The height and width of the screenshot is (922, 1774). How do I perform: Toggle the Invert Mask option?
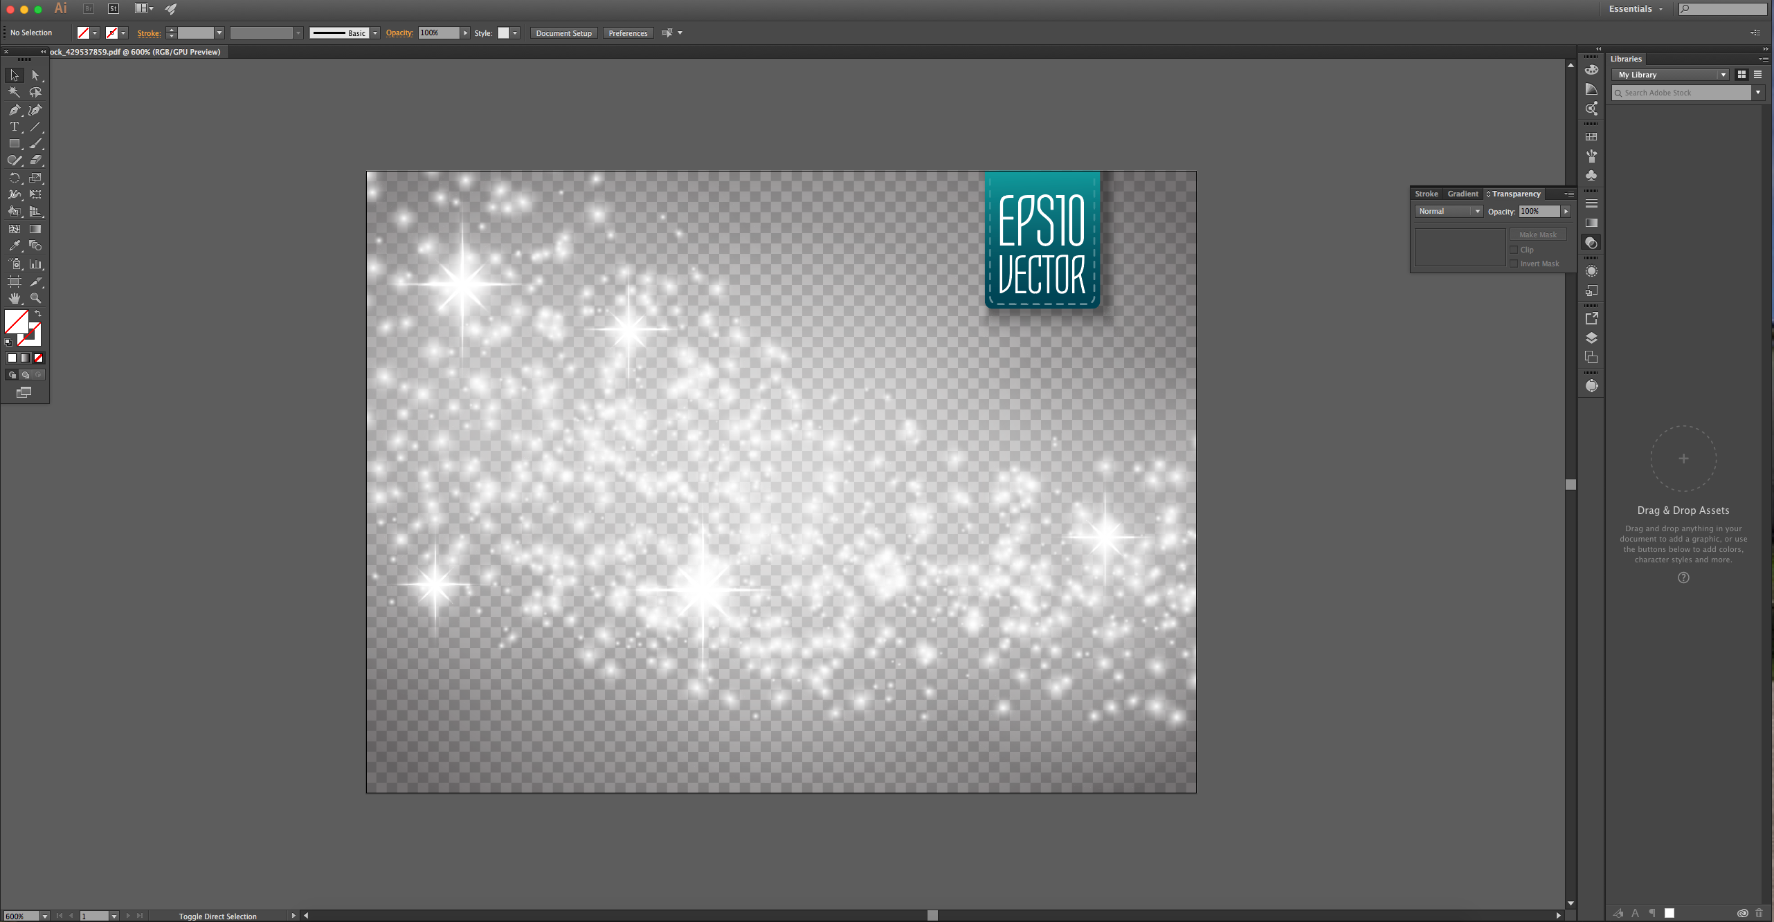1514,264
